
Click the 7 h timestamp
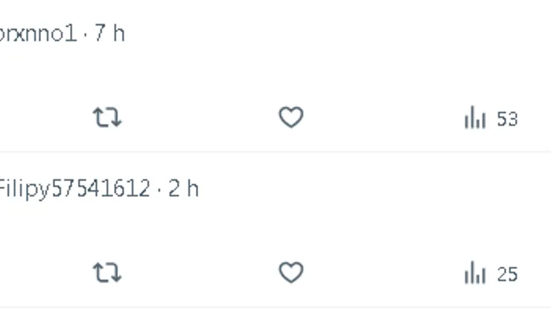(x=110, y=34)
